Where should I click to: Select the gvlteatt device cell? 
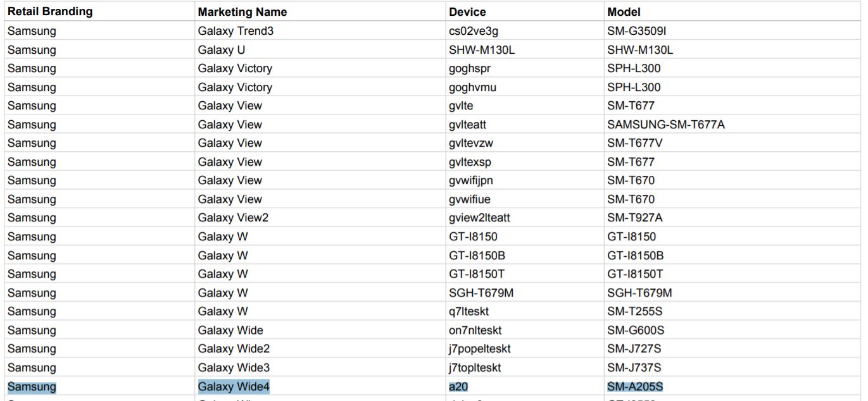tap(467, 125)
